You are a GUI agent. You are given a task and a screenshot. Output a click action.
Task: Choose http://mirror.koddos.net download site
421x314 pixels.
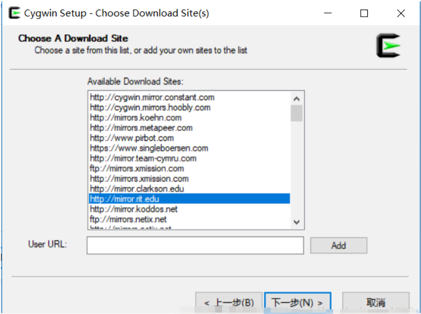click(x=134, y=209)
